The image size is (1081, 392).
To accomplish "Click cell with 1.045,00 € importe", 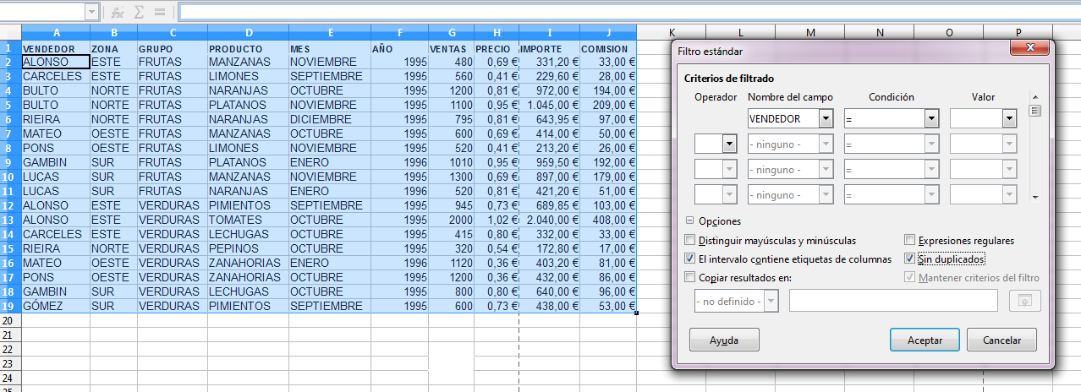I will pyautogui.click(x=549, y=105).
